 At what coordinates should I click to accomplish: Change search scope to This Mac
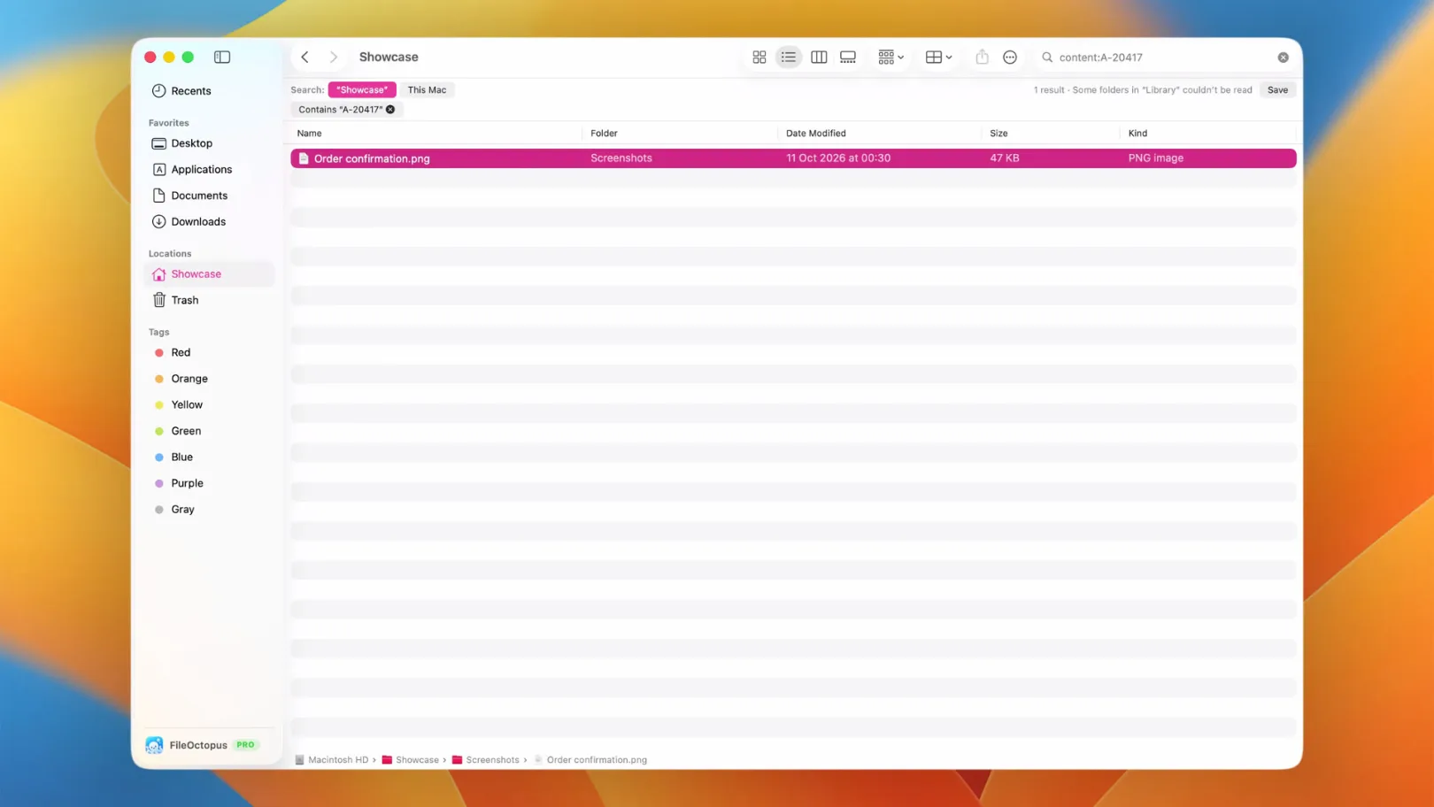click(x=427, y=89)
